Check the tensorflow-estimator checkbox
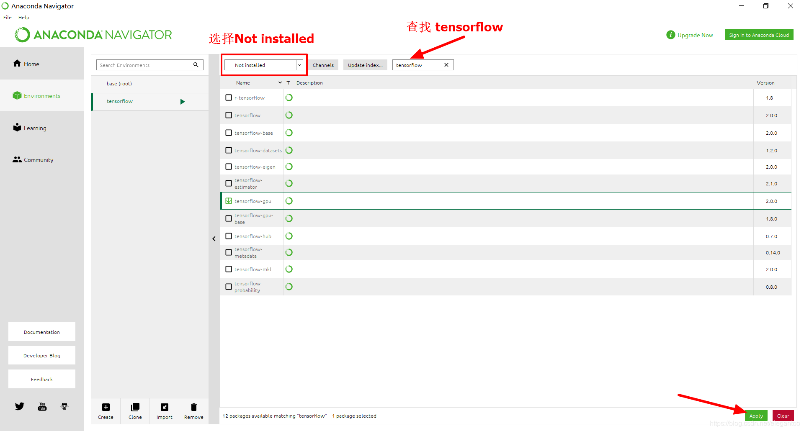The image size is (804, 431). click(229, 183)
